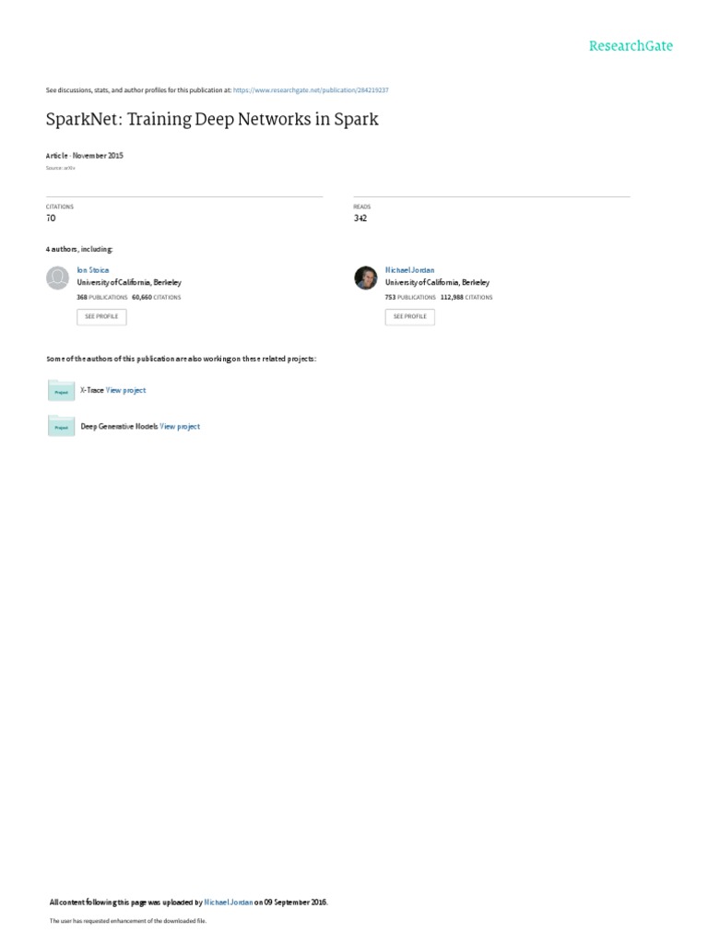708x944 pixels.
Task: Click SEE PROFILE under Ion Stoica
Action: [101, 317]
